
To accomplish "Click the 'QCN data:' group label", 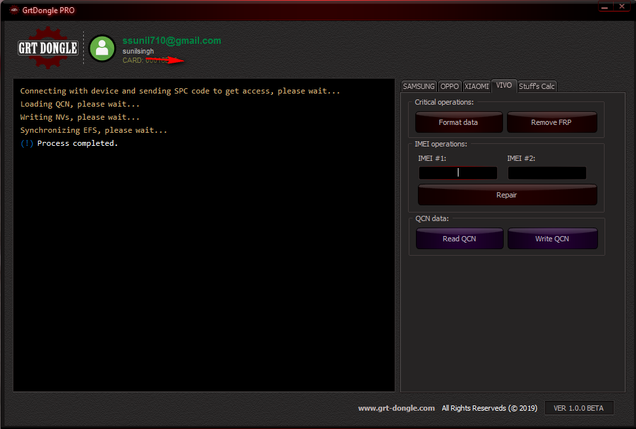I will (432, 218).
